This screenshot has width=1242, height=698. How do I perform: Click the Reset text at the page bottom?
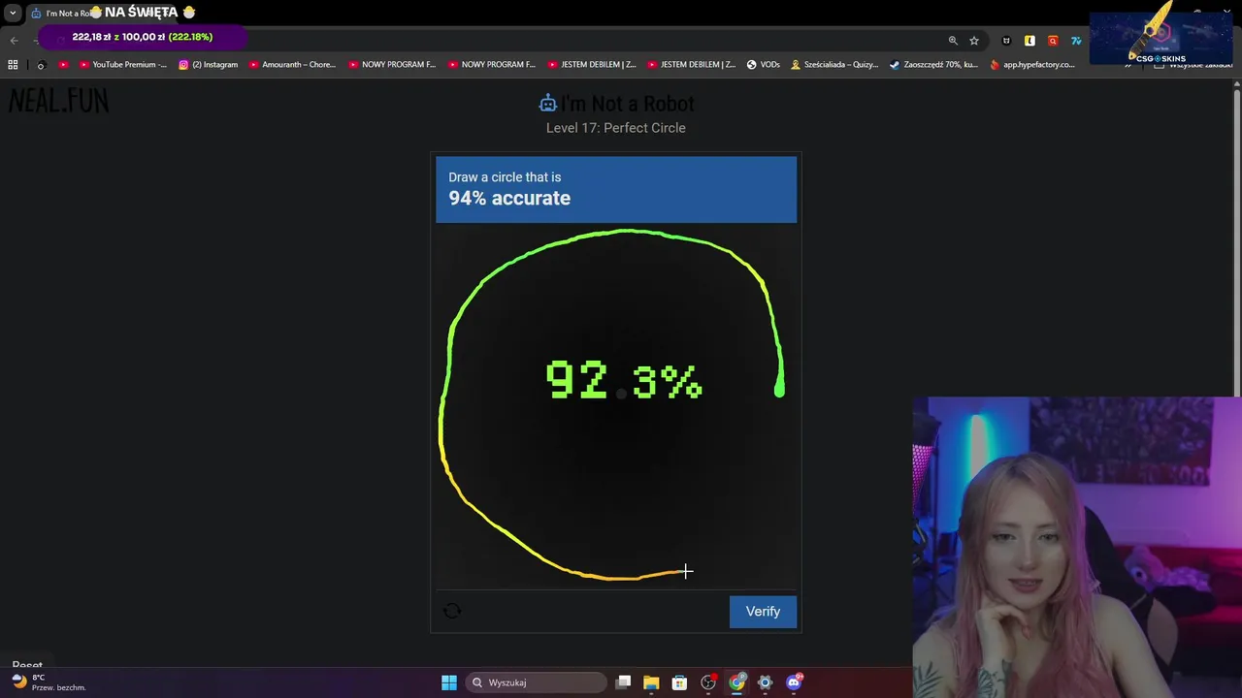[x=27, y=665]
